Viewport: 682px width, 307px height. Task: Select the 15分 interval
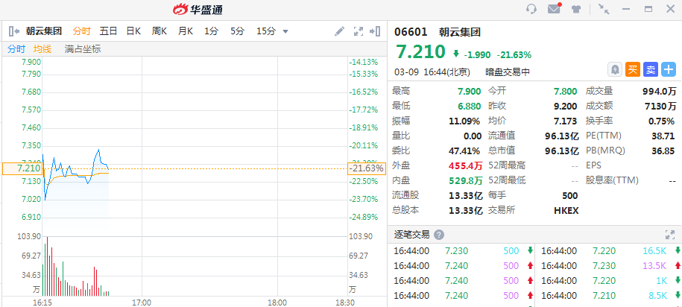pyautogui.click(x=266, y=31)
